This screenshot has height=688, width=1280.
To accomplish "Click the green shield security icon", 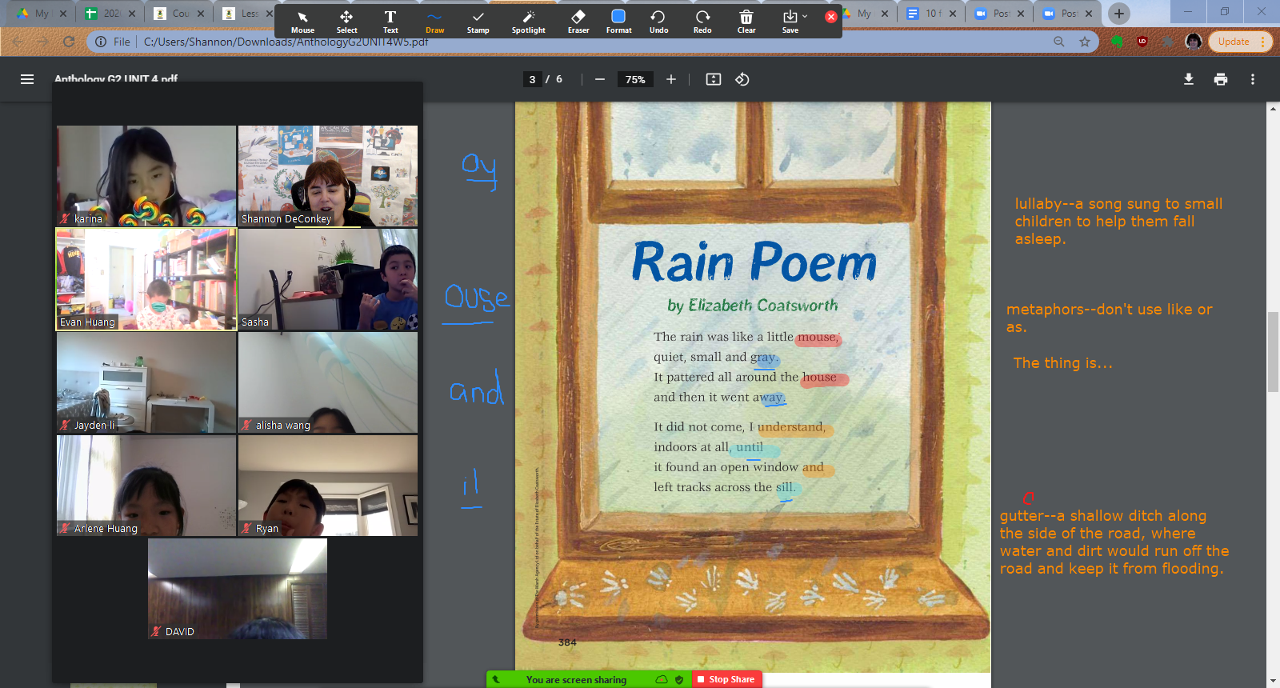I will [x=679, y=680].
